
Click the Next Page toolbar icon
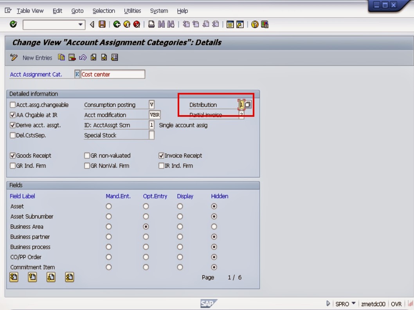coord(206,25)
